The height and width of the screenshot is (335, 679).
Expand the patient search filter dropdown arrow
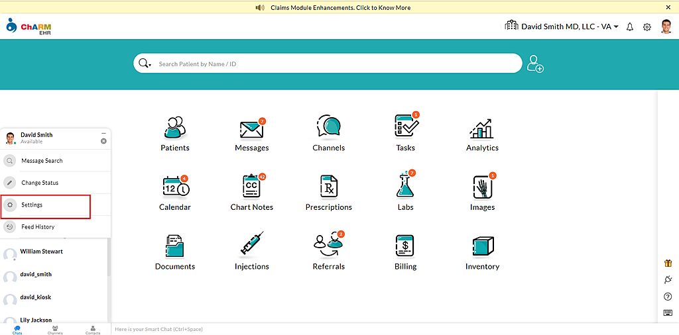coord(151,65)
